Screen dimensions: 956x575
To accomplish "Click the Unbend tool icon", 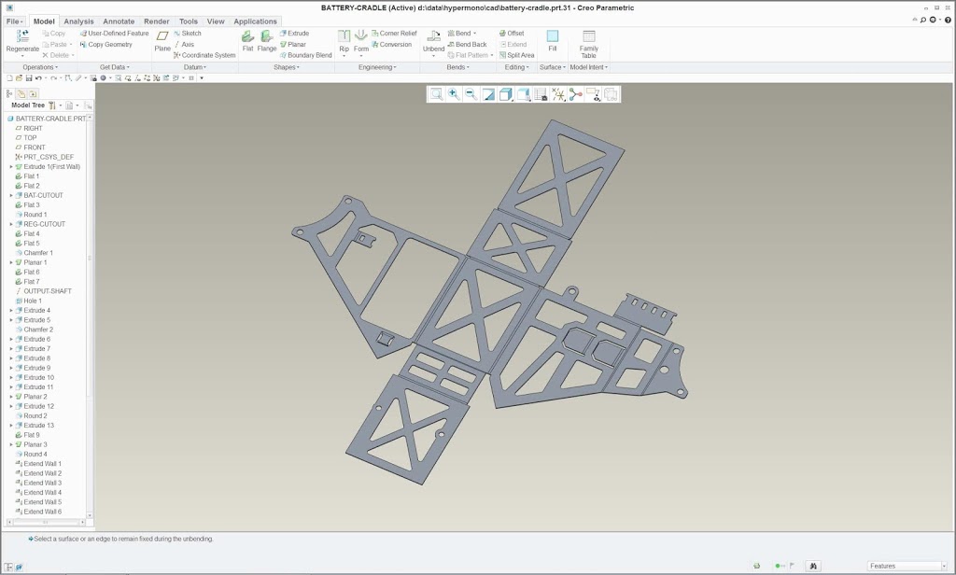I will pyautogui.click(x=433, y=37).
